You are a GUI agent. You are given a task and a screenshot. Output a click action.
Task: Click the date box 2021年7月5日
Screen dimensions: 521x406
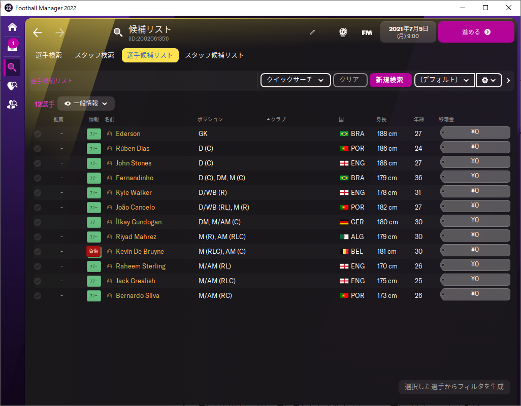[x=408, y=32]
